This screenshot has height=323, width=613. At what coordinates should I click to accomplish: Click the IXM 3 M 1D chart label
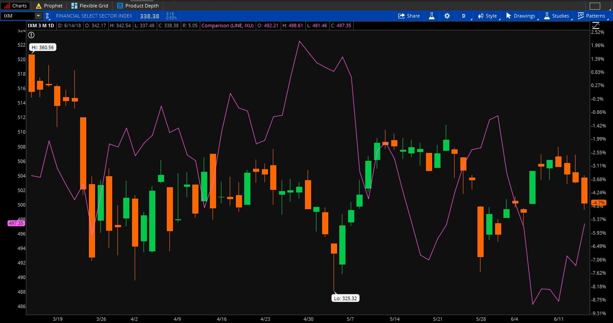coord(41,25)
